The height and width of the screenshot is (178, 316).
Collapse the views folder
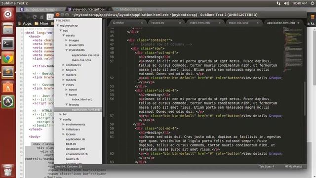coord(64,85)
